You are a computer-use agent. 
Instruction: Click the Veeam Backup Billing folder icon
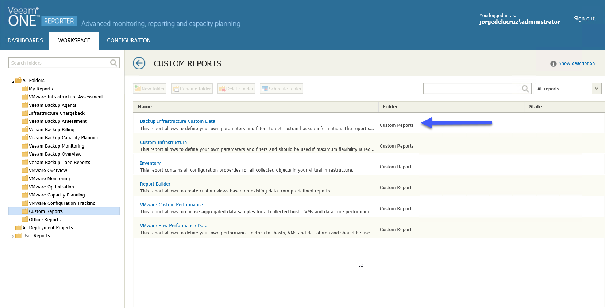[x=25, y=129]
